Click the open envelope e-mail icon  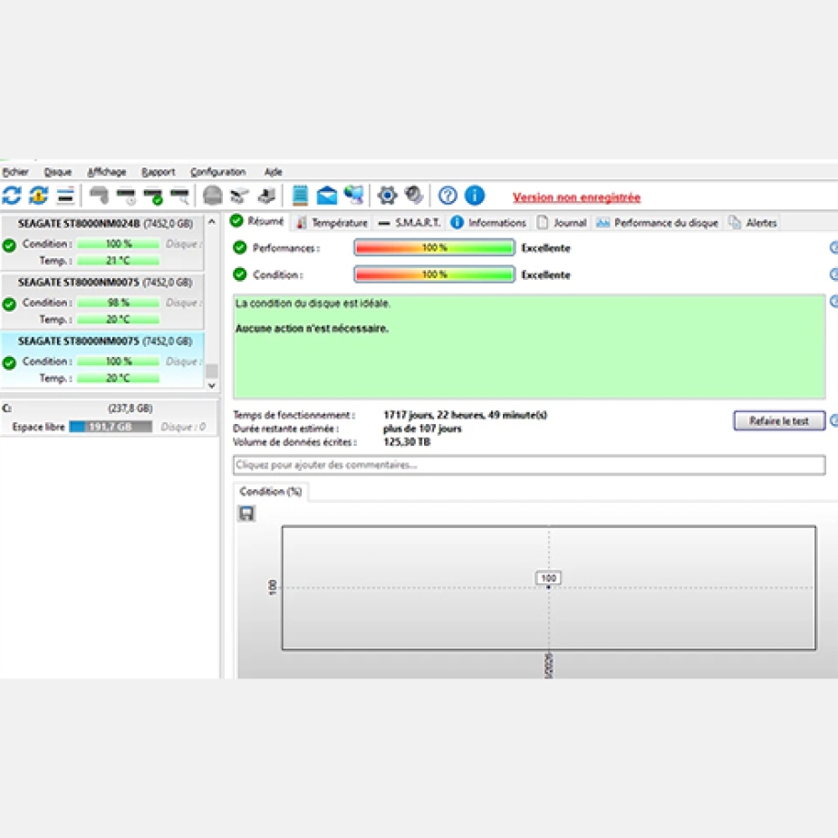[x=326, y=196]
